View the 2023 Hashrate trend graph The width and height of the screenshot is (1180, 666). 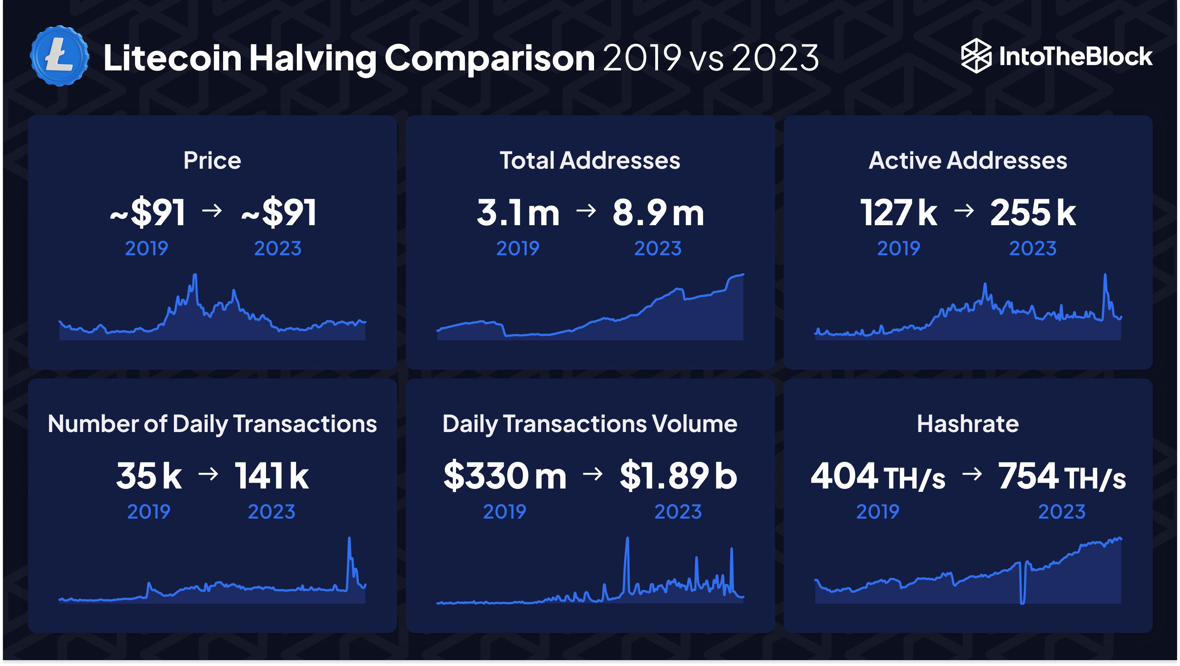coord(1053,567)
